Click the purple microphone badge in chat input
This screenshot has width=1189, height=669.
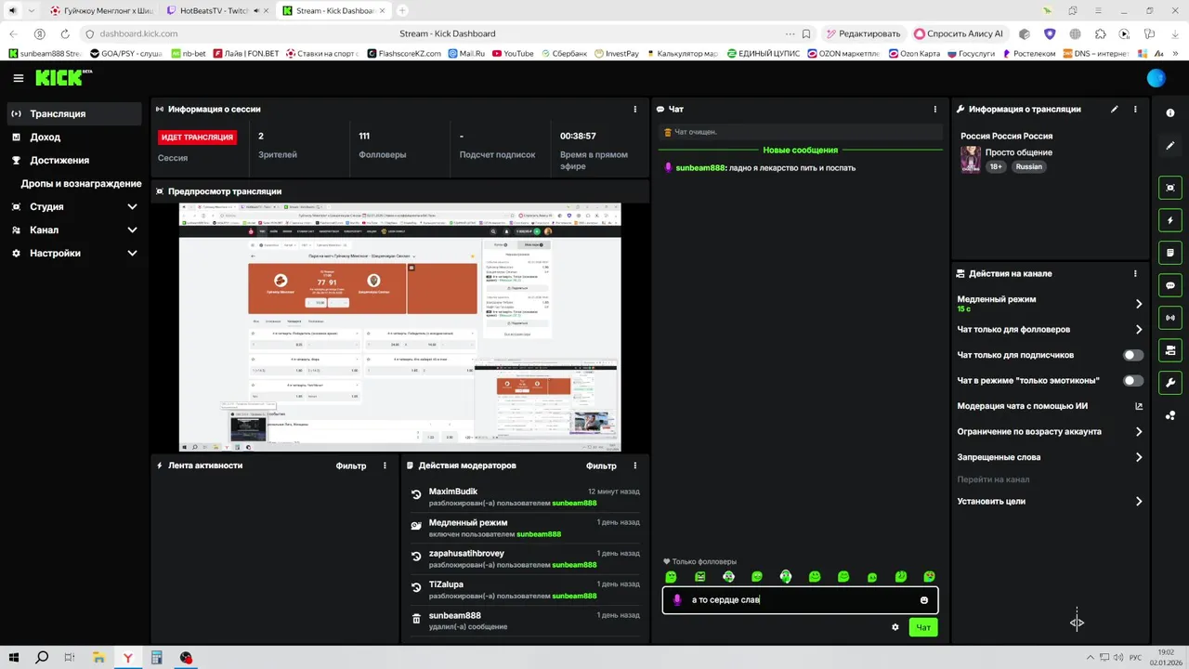pos(676,600)
